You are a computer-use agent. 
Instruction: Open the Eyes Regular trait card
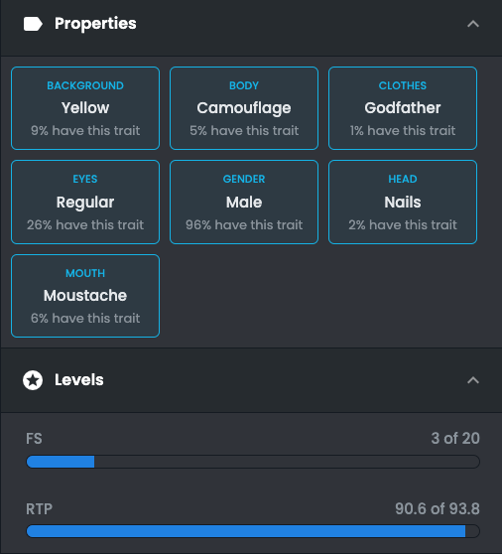85,203
